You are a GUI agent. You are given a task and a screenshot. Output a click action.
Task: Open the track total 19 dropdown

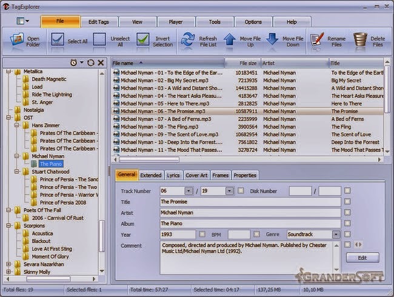(x=229, y=191)
